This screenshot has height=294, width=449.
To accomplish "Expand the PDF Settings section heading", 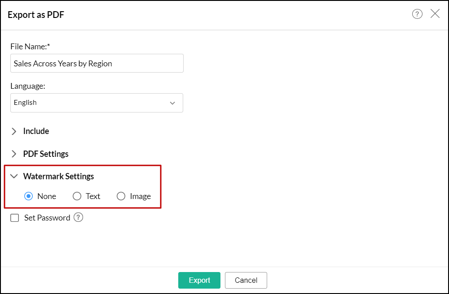I will coord(46,154).
